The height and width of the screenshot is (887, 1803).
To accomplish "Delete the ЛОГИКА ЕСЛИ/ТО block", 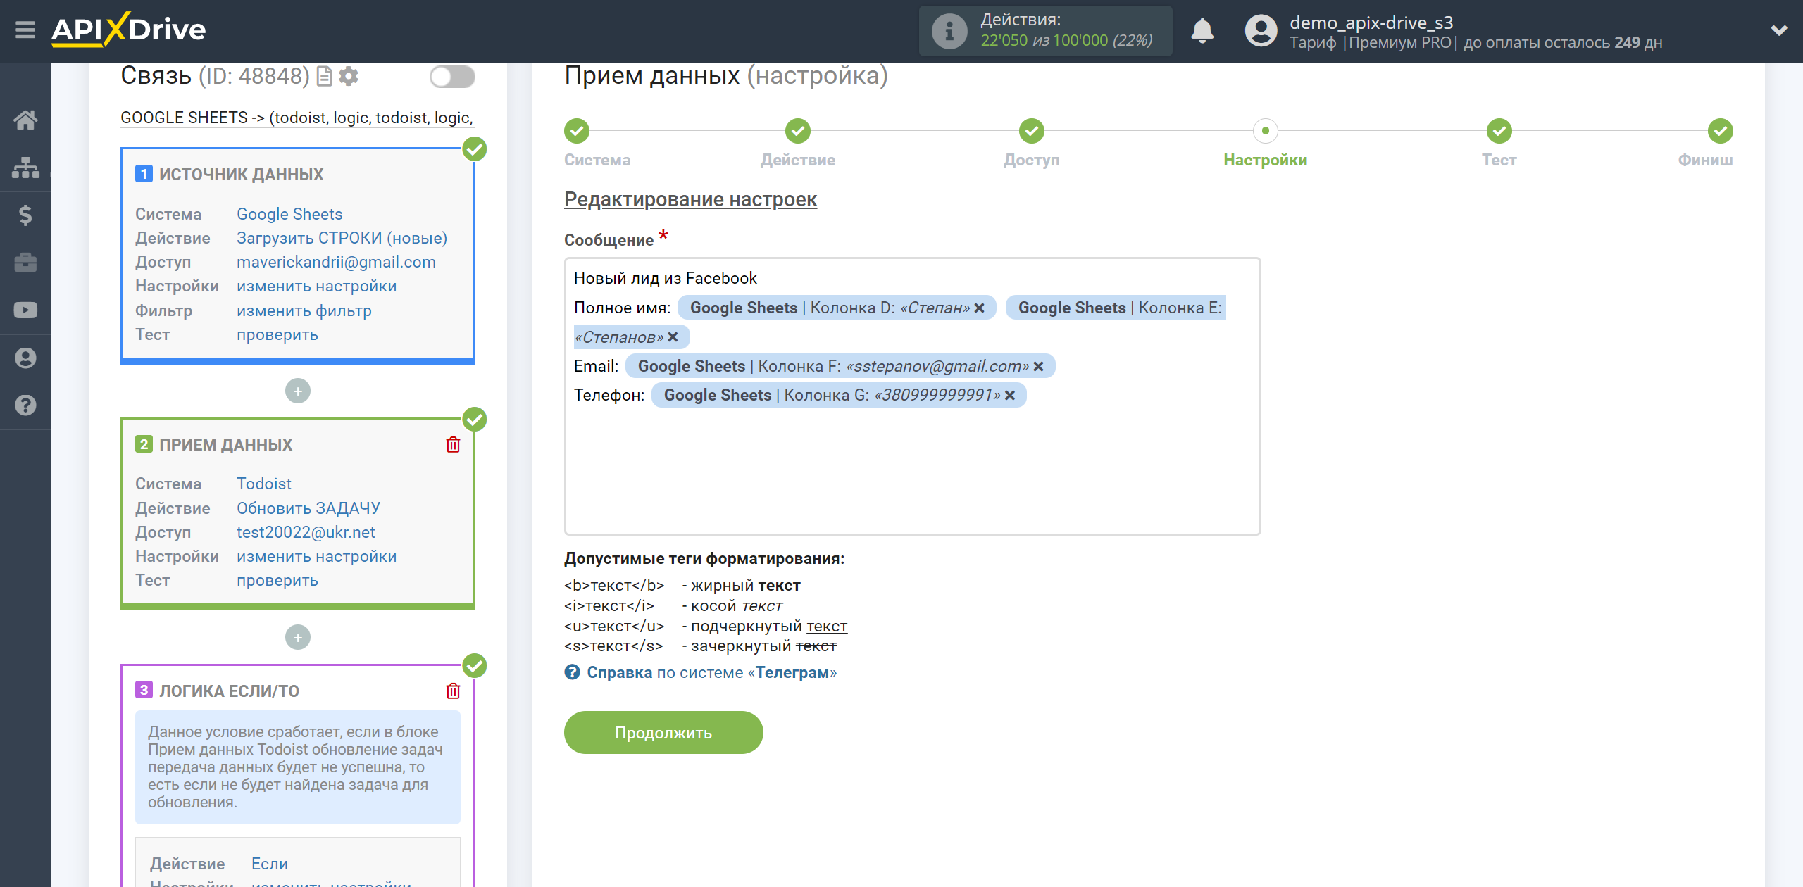I will pos(453,691).
